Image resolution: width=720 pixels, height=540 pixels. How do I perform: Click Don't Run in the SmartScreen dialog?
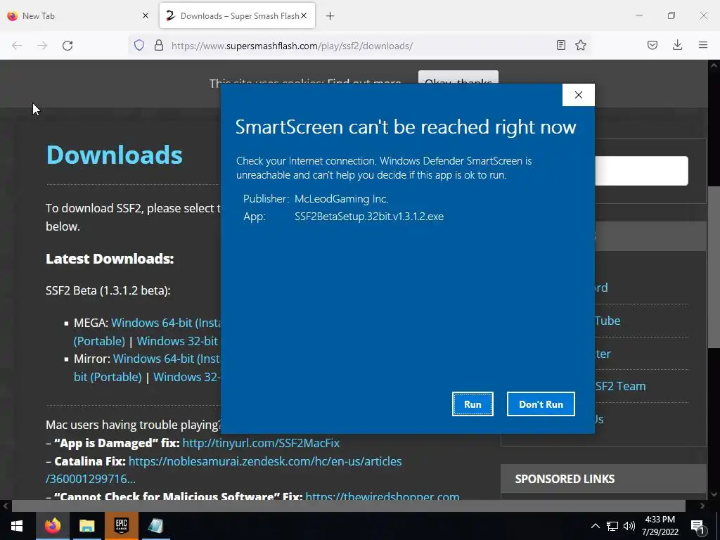coord(541,404)
